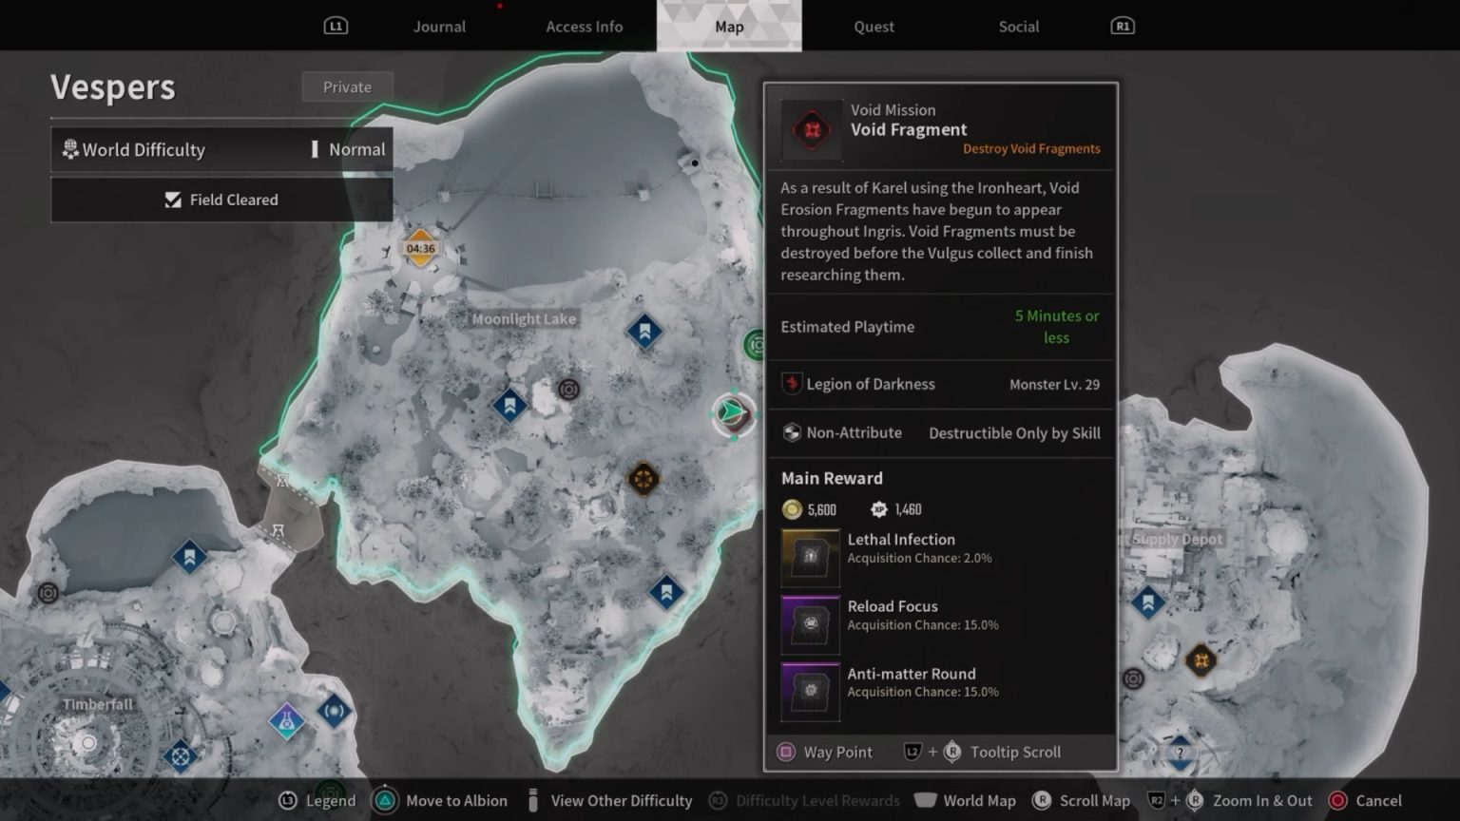Image resolution: width=1460 pixels, height=821 pixels.
Task: Click the Way Point prompt in tooltip
Action: point(825,752)
